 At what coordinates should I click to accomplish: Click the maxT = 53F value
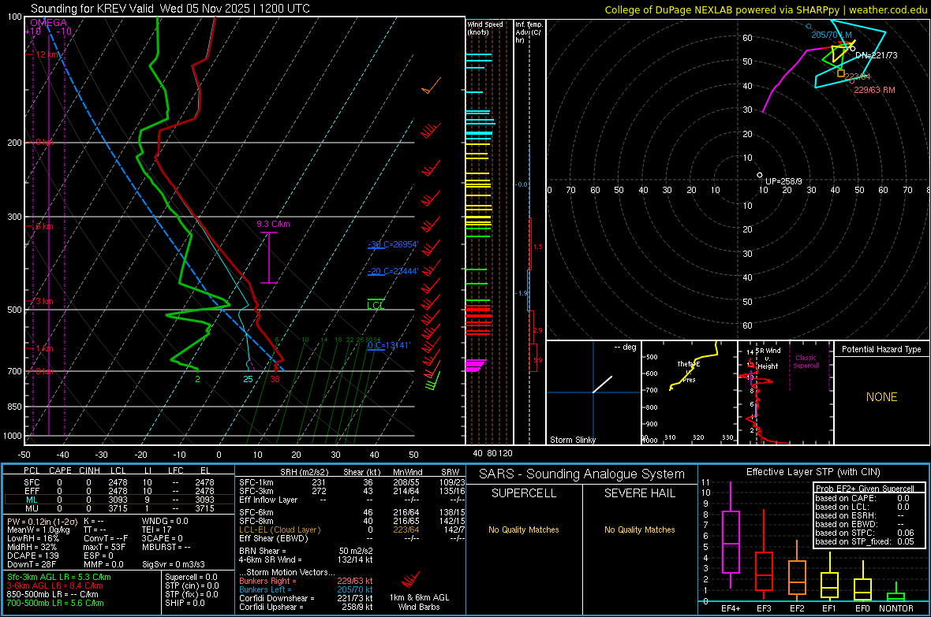click(x=104, y=547)
